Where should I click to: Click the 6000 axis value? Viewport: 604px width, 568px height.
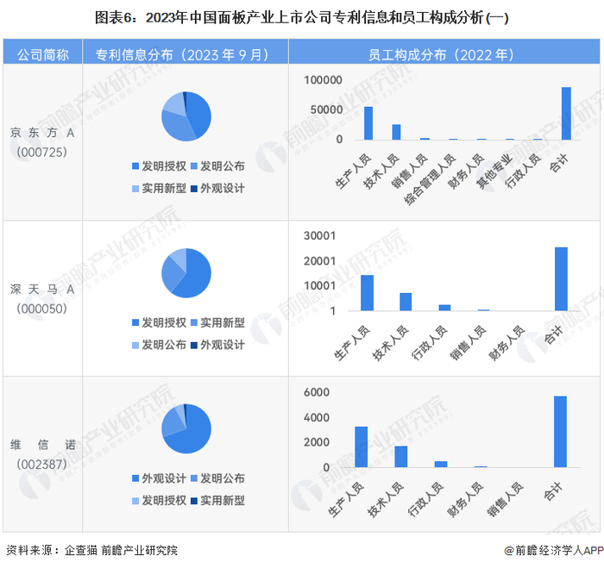coord(317,392)
